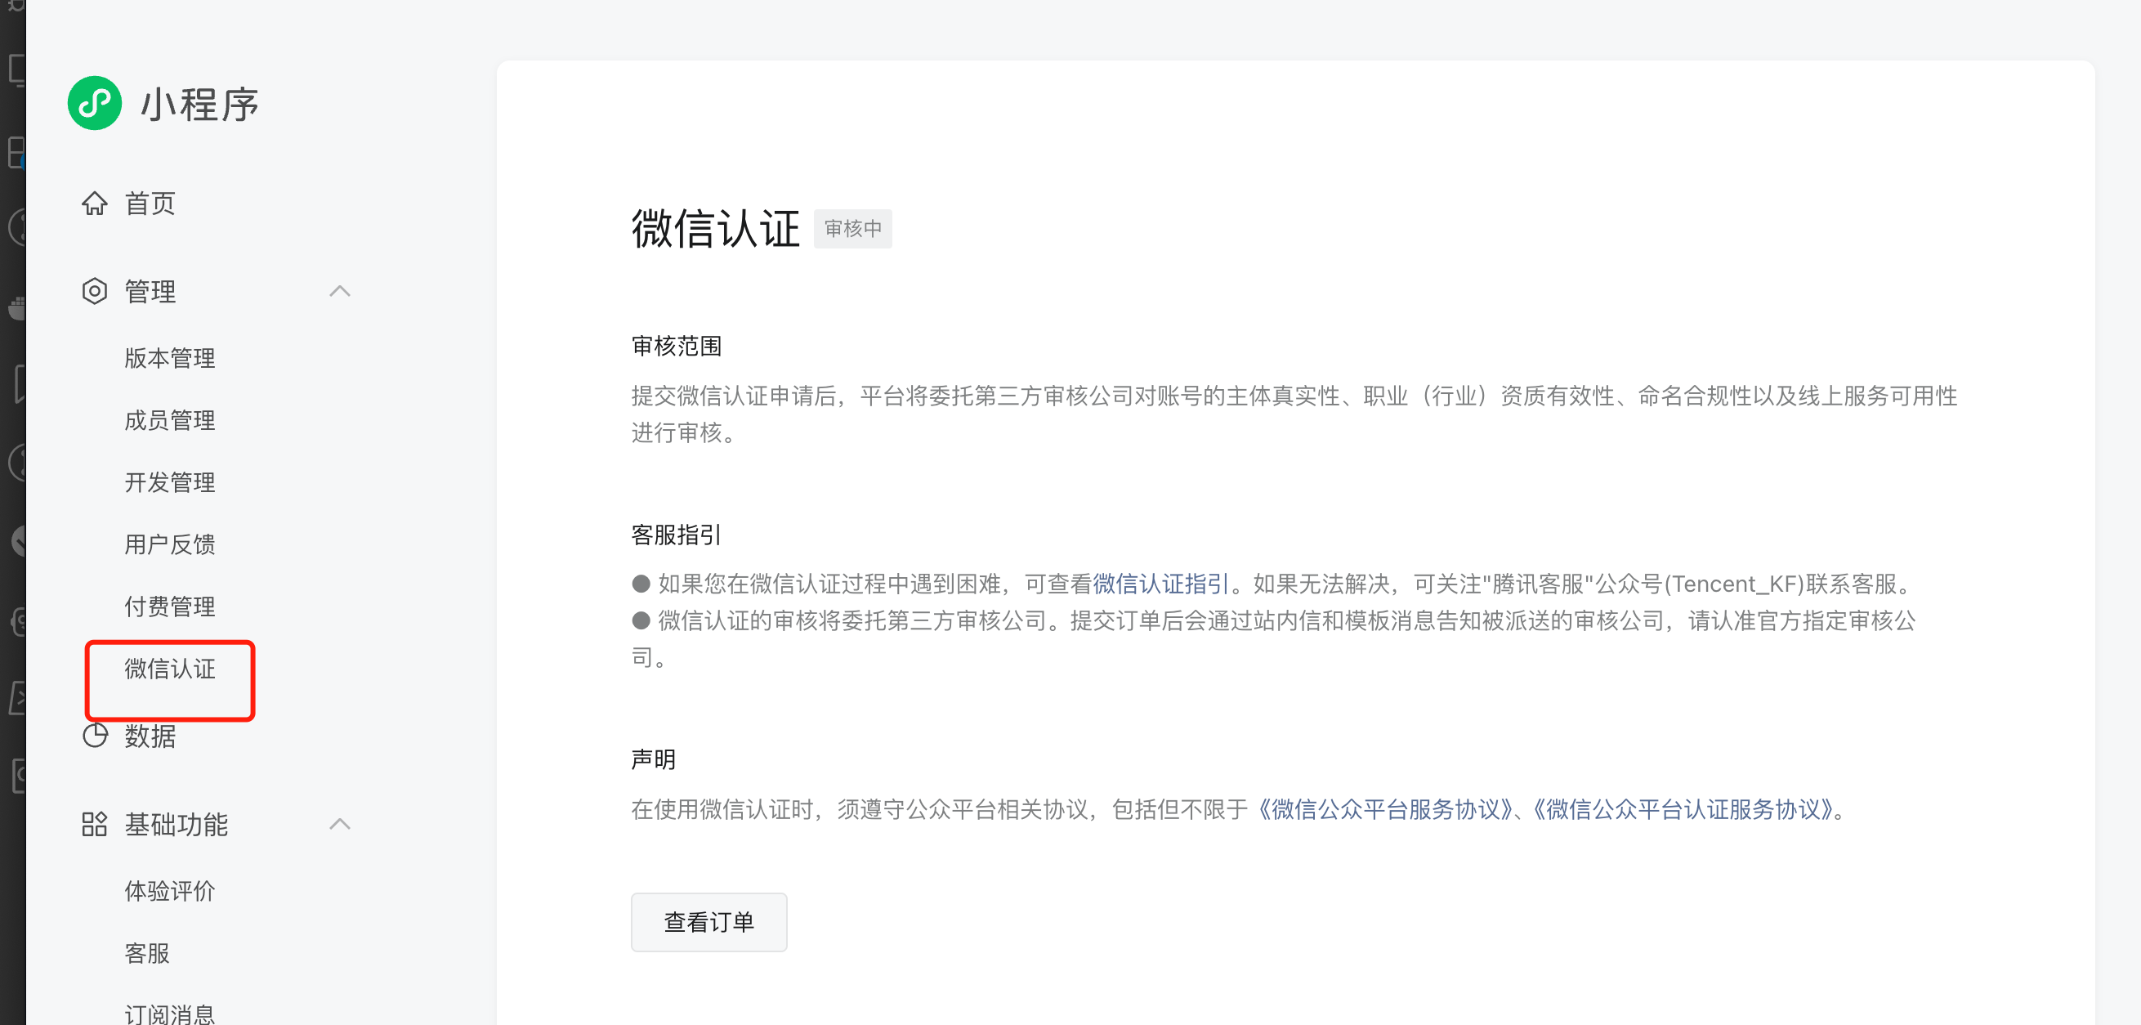The height and width of the screenshot is (1025, 2141).
Task: Select 微信认证 menu item
Action: point(169,669)
